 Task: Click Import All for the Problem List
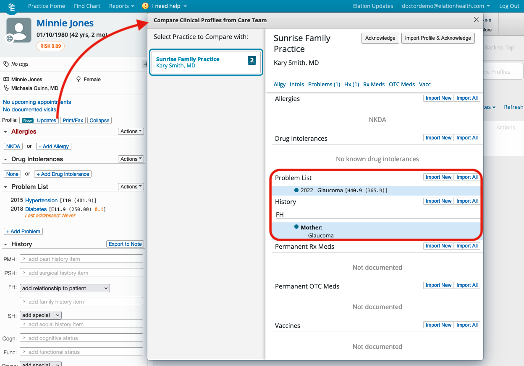(x=467, y=177)
